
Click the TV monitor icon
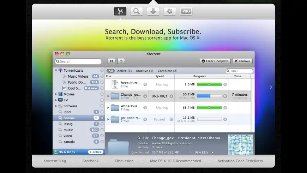click(x=60, y=100)
